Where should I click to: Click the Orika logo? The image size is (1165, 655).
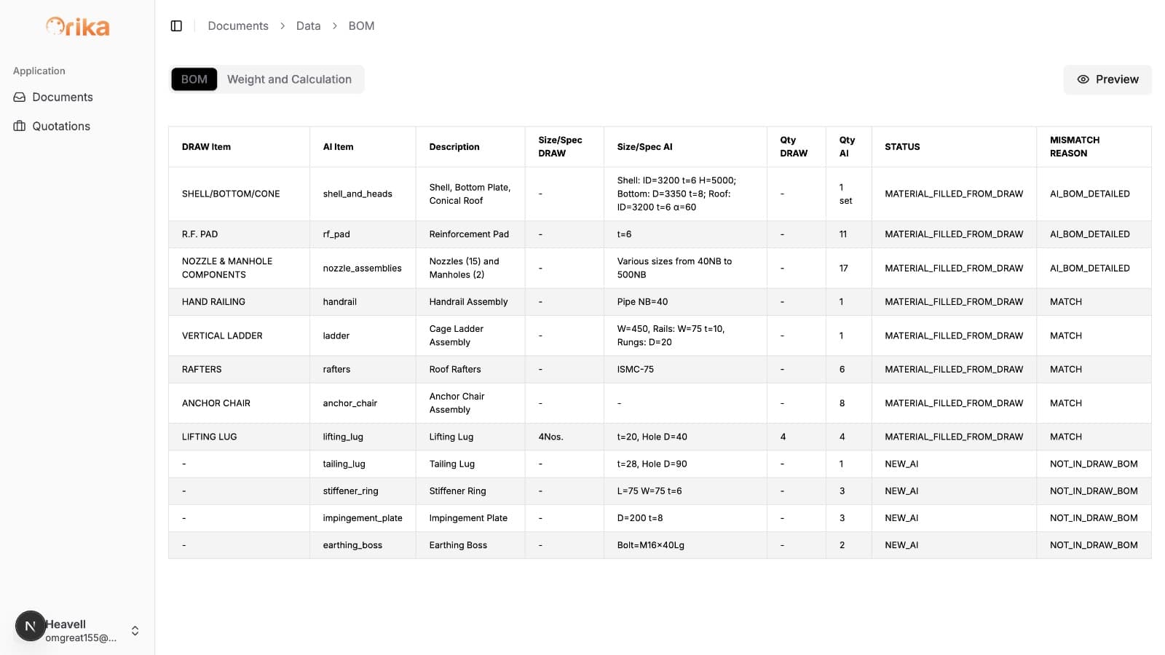pyautogui.click(x=77, y=27)
